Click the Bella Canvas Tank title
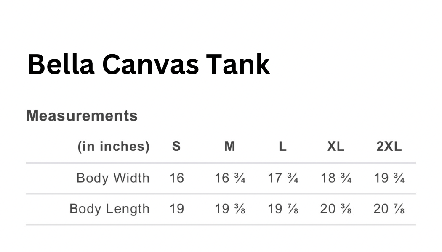The image size is (442, 252). pyautogui.click(x=149, y=65)
